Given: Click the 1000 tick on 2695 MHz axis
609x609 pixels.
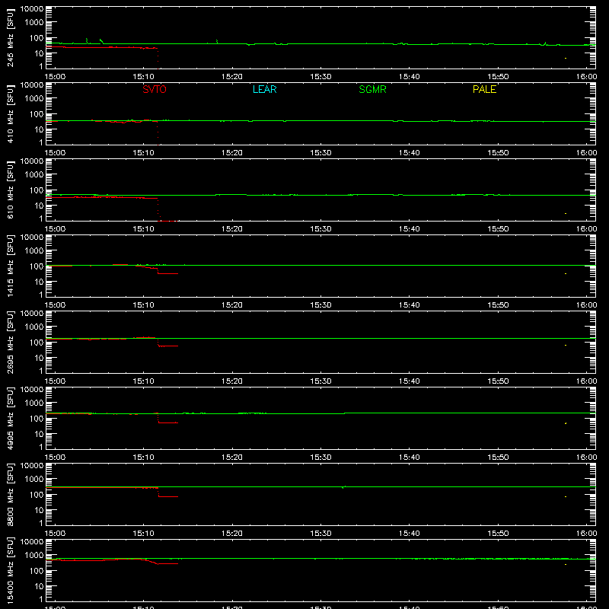Looking at the screenshot, I should pos(34,327).
